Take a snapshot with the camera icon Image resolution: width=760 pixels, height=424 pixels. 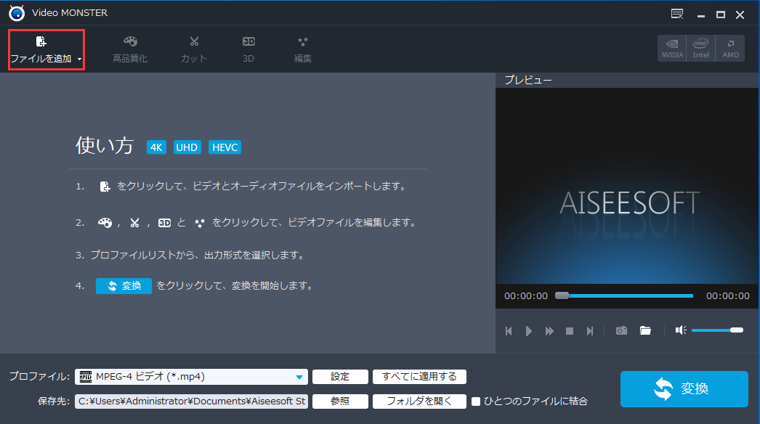tap(621, 330)
